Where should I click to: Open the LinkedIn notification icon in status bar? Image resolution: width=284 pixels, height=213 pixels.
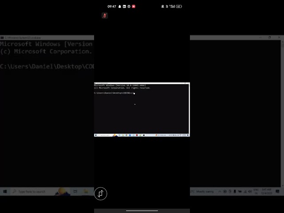click(124, 7)
